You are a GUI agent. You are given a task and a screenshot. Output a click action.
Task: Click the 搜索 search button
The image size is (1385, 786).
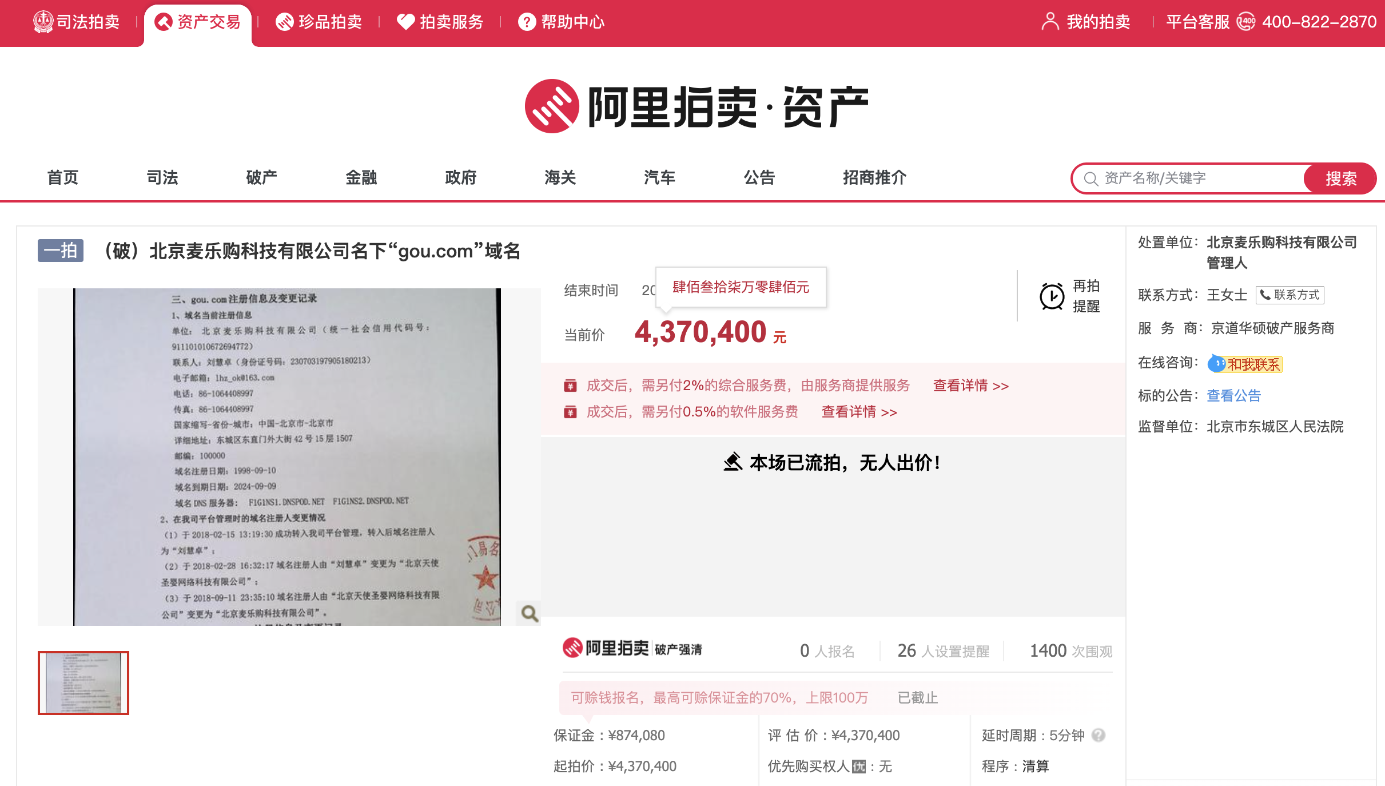(1340, 178)
